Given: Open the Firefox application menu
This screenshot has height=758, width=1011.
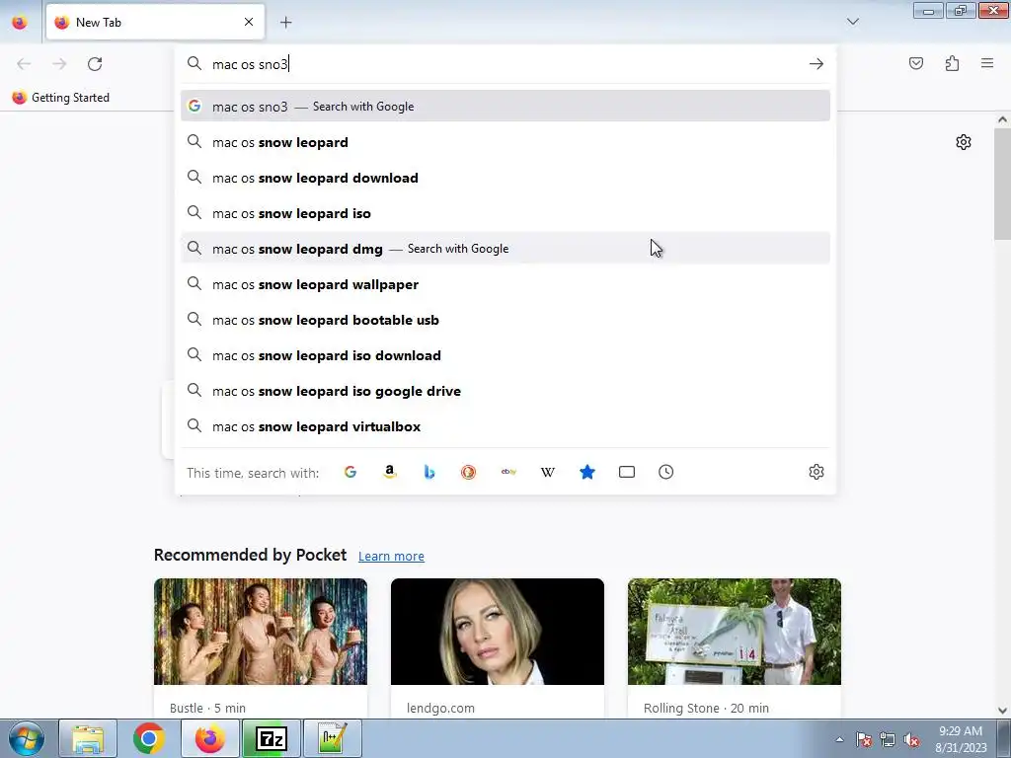Looking at the screenshot, I should (x=987, y=63).
